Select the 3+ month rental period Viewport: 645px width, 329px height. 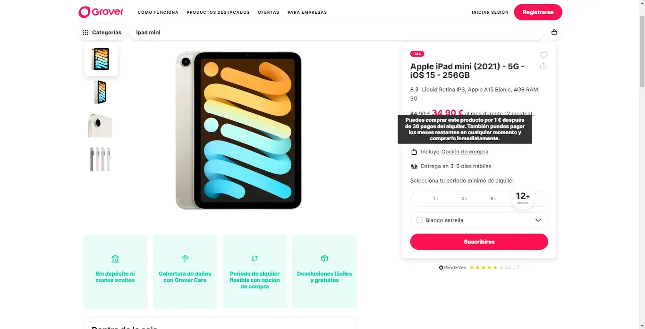[x=465, y=199]
